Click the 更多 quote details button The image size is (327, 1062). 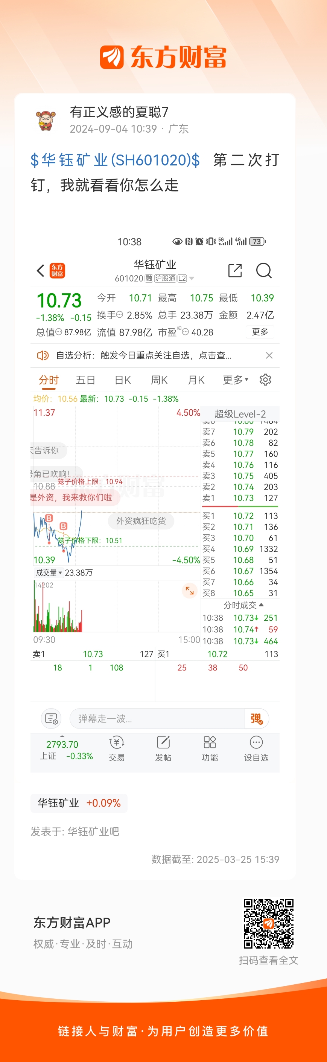click(260, 332)
